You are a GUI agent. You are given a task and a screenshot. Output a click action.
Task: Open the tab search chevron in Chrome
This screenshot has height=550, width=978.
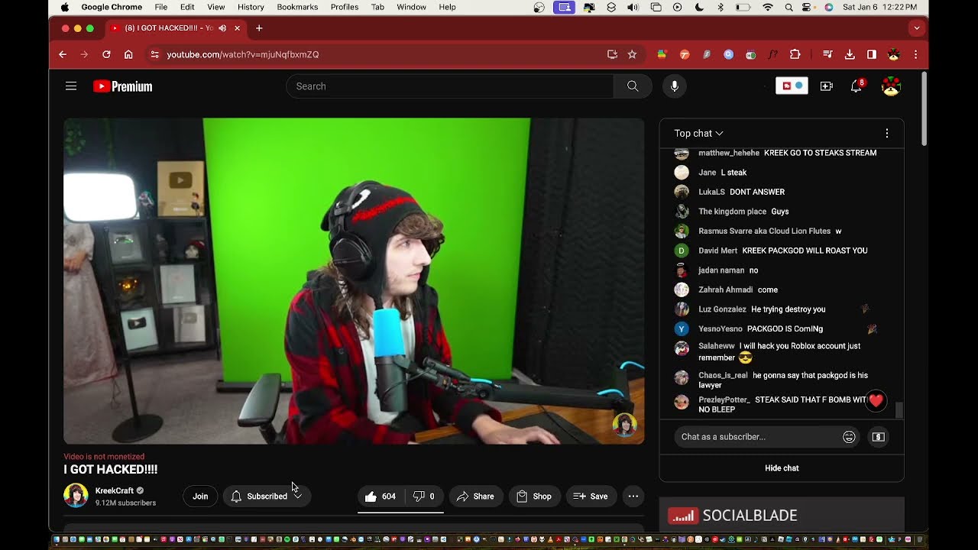[917, 28]
